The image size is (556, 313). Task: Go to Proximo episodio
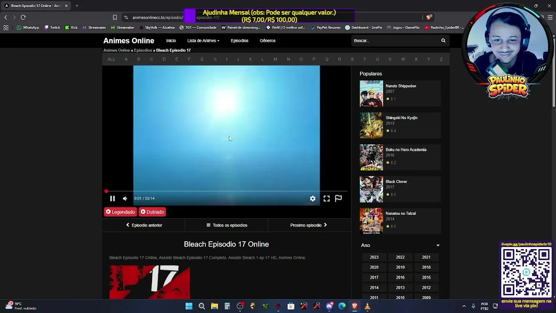(309, 225)
